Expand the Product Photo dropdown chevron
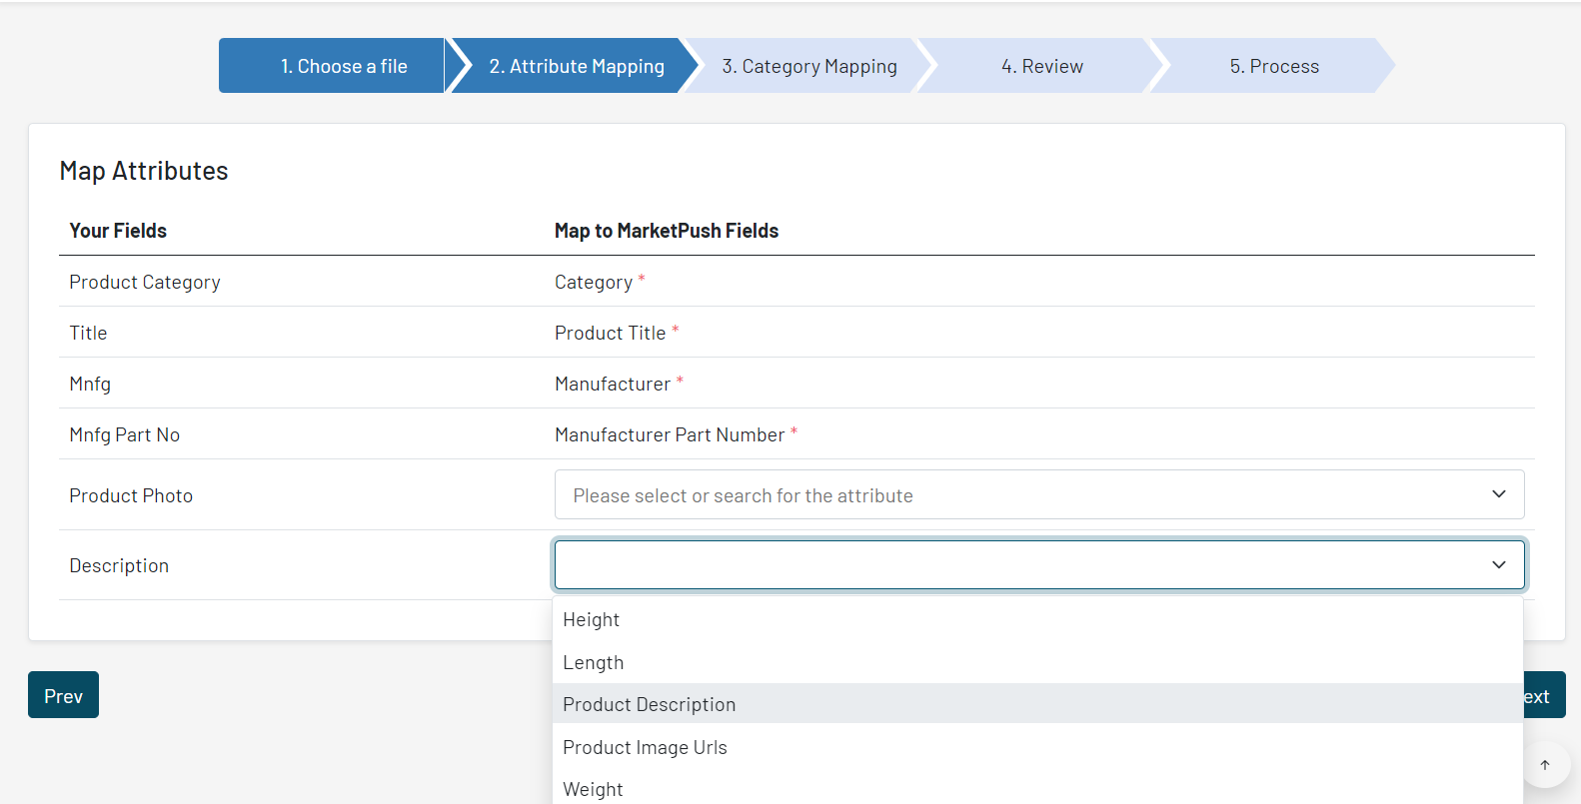The image size is (1581, 804). pyautogui.click(x=1498, y=494)
